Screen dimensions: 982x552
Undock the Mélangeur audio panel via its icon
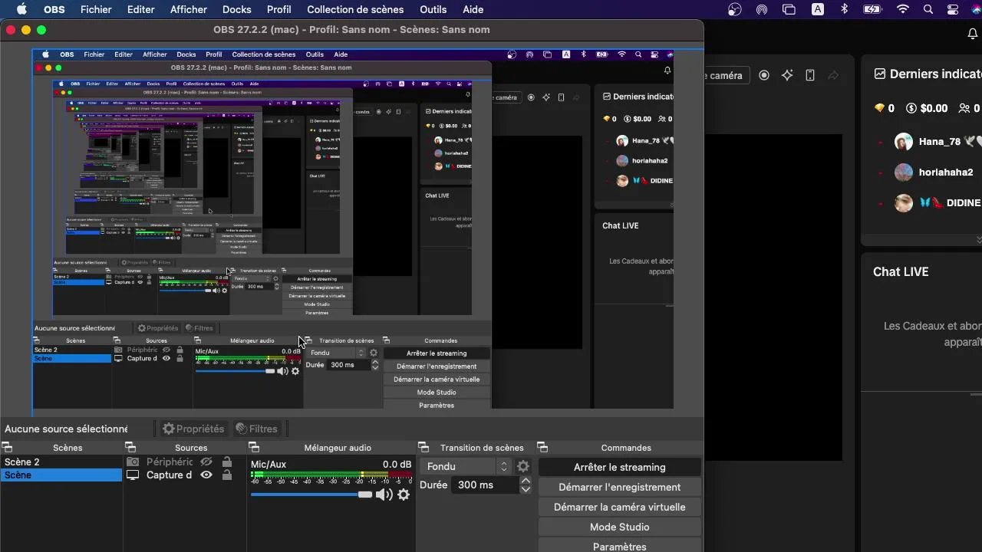pyautogui.click(x=254, y=448)
